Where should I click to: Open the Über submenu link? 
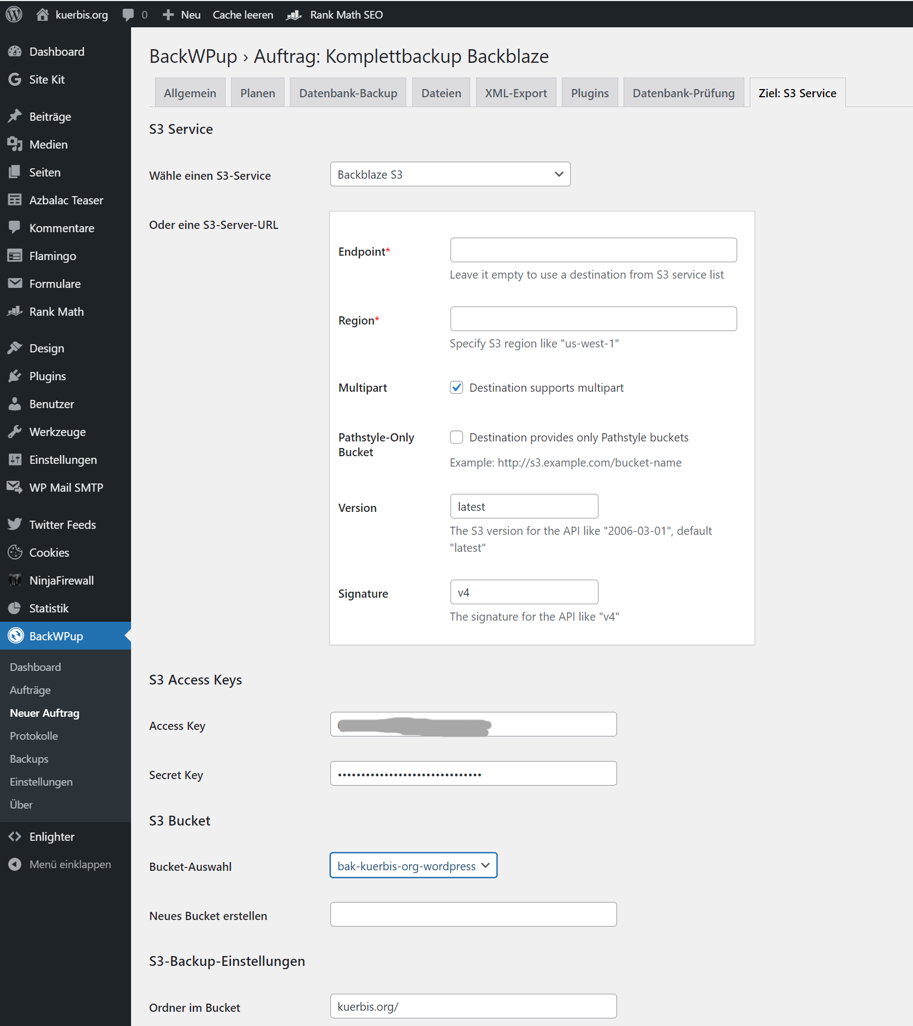21,805
